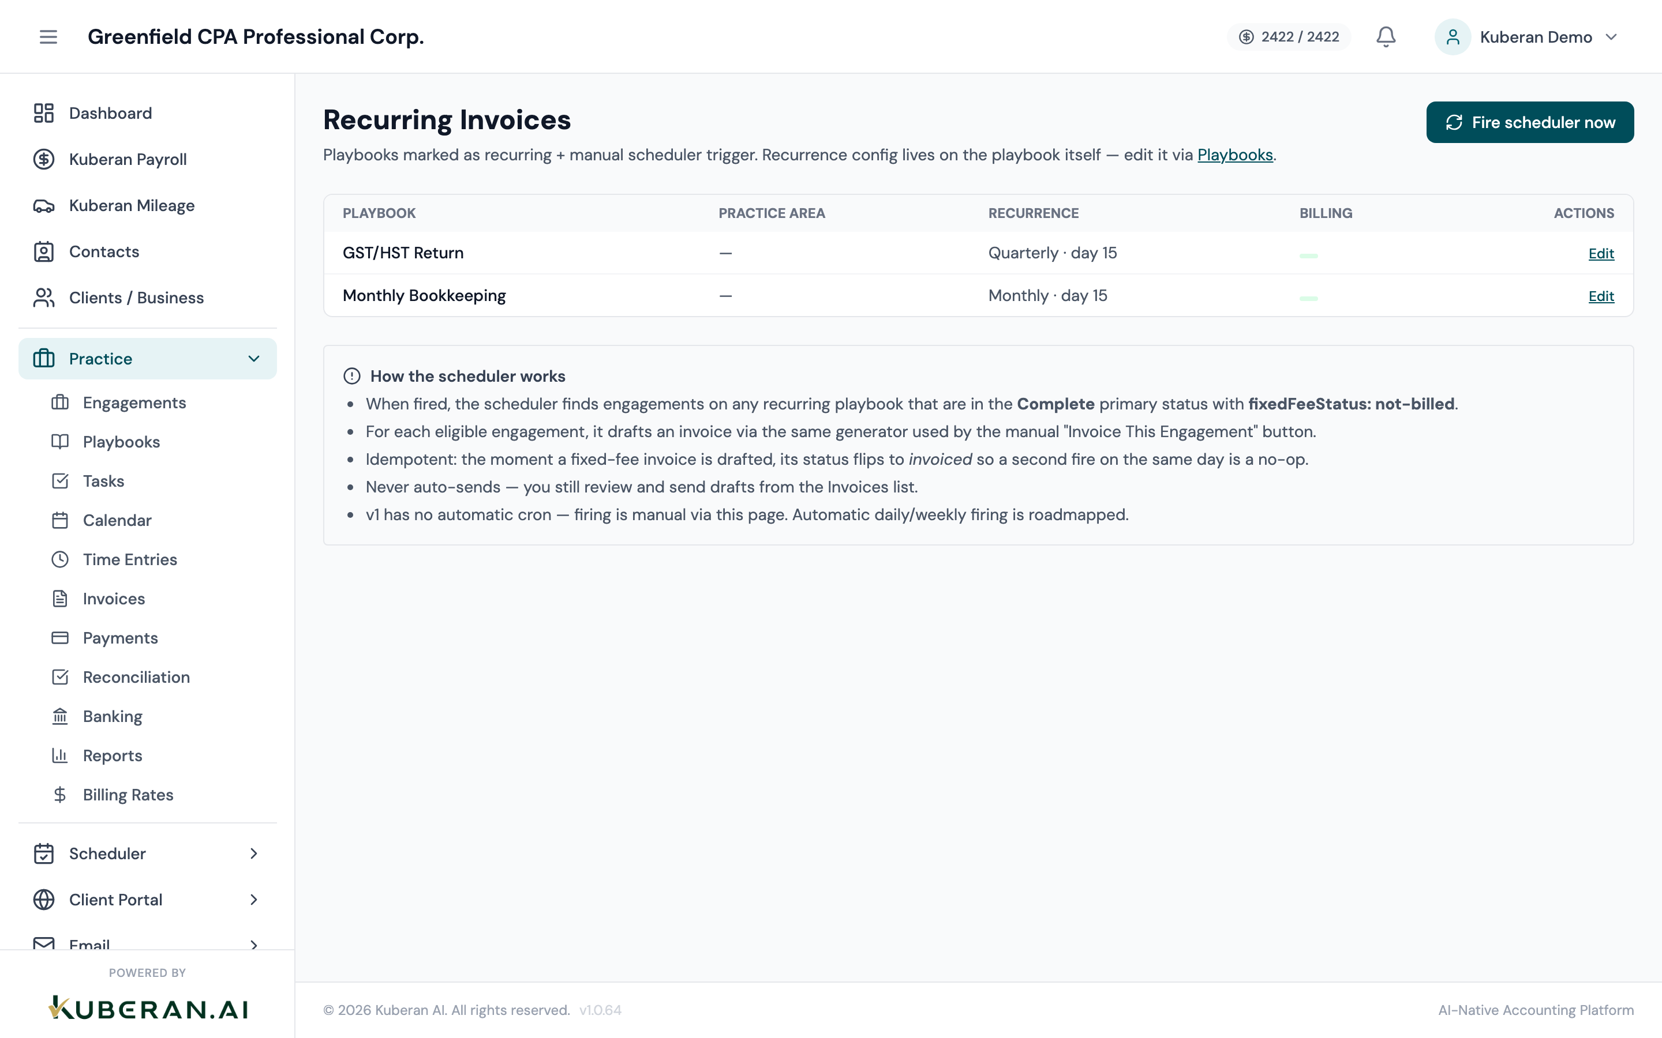
Task: Click the v1.0.64 version label
Action: tap(600, 1010)
